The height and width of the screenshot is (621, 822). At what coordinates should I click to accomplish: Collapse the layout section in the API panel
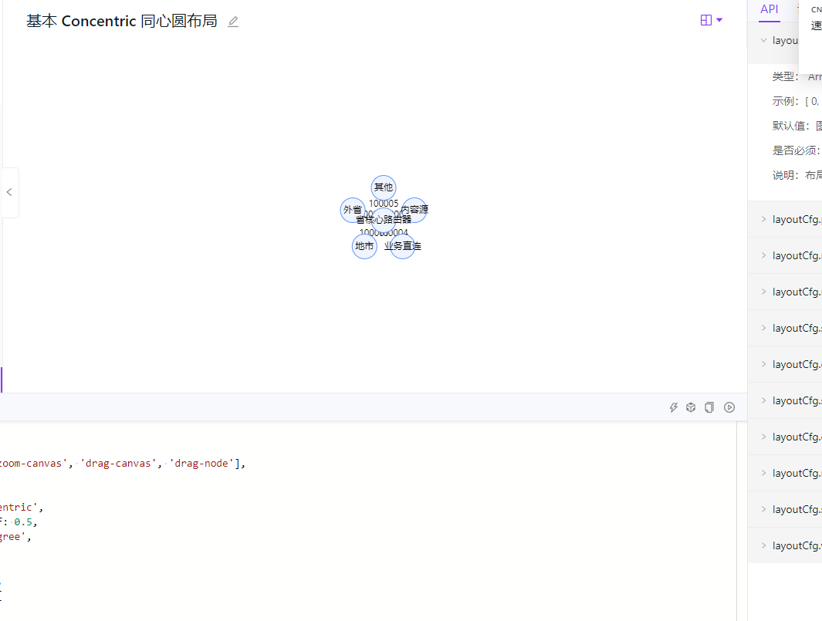click(x=763, y=40)
